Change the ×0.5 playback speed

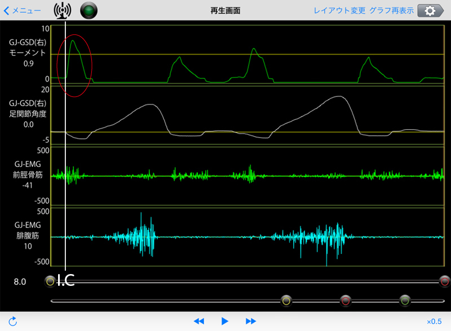pyautogui.click(x=434, y=321)
